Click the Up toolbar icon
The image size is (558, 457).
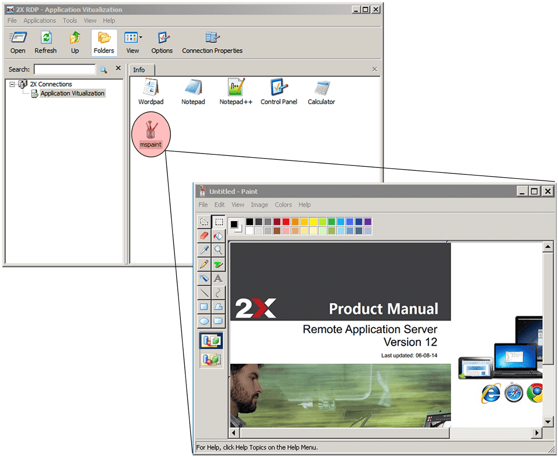click(75, 43)
